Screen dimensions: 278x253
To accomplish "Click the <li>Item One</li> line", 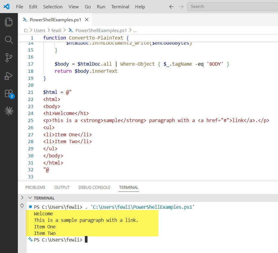I will click(67, 135).
